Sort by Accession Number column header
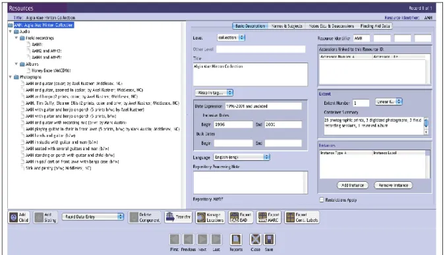The width and height of the screenshot is (445, 255). pos(345,57)
